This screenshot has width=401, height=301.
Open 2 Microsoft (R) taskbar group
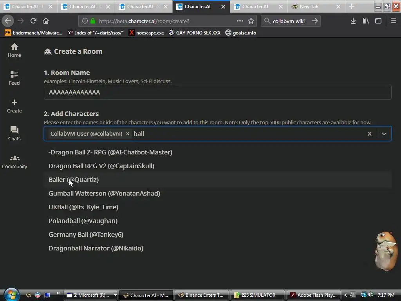tap(90, 295)
